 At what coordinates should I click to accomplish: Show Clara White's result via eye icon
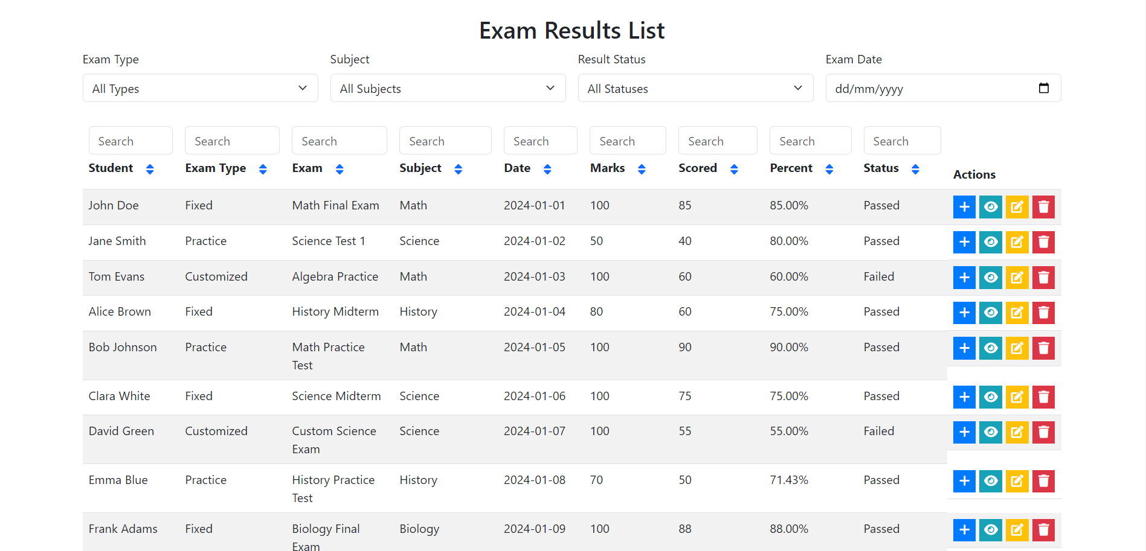991,397
